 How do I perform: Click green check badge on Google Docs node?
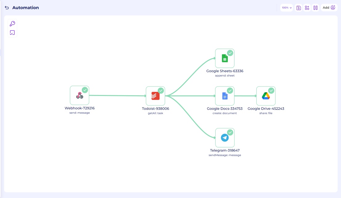tap(230, 90)
